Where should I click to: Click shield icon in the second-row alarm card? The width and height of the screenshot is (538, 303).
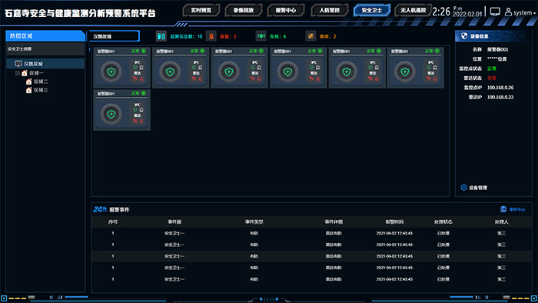tap(111, 114)
